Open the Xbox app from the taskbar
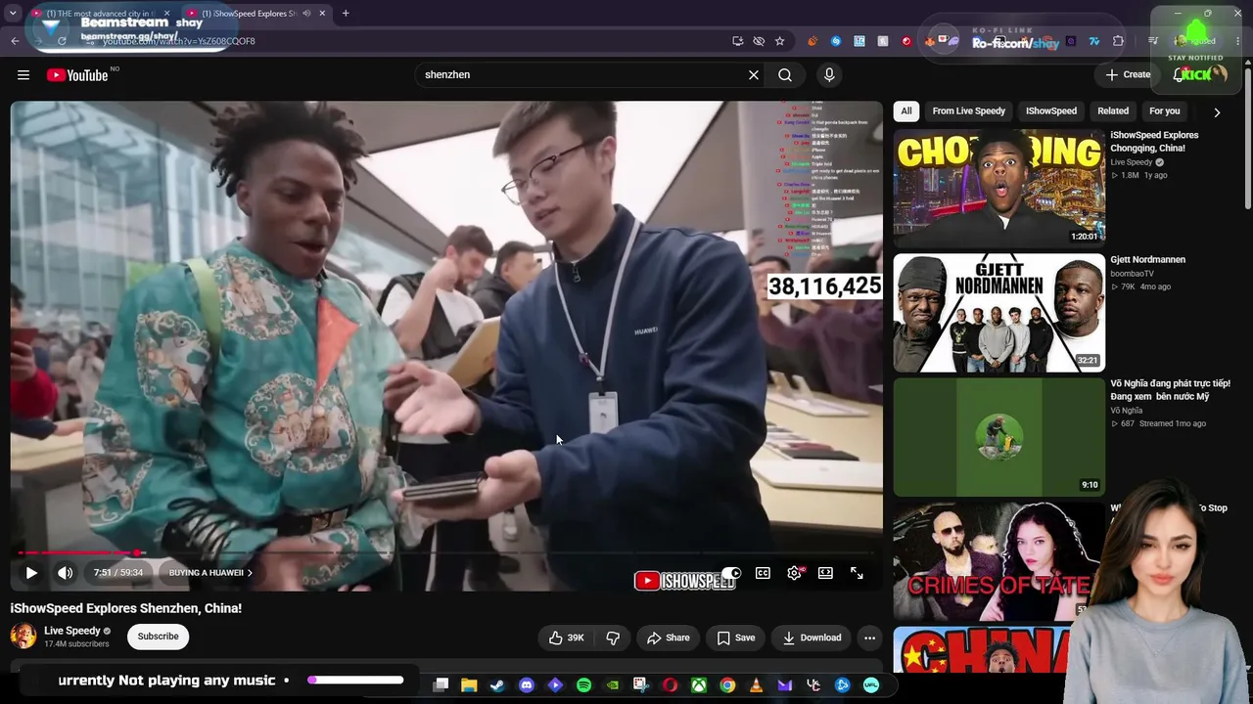Image resolution: width=1253 pixels, height=704 pixels. [699, 685]
